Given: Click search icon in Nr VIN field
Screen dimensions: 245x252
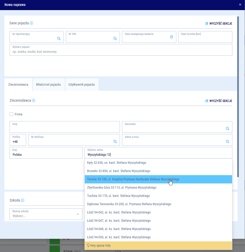Looking at the screenshot, I should pyautogui.click(x=115, y=39).
